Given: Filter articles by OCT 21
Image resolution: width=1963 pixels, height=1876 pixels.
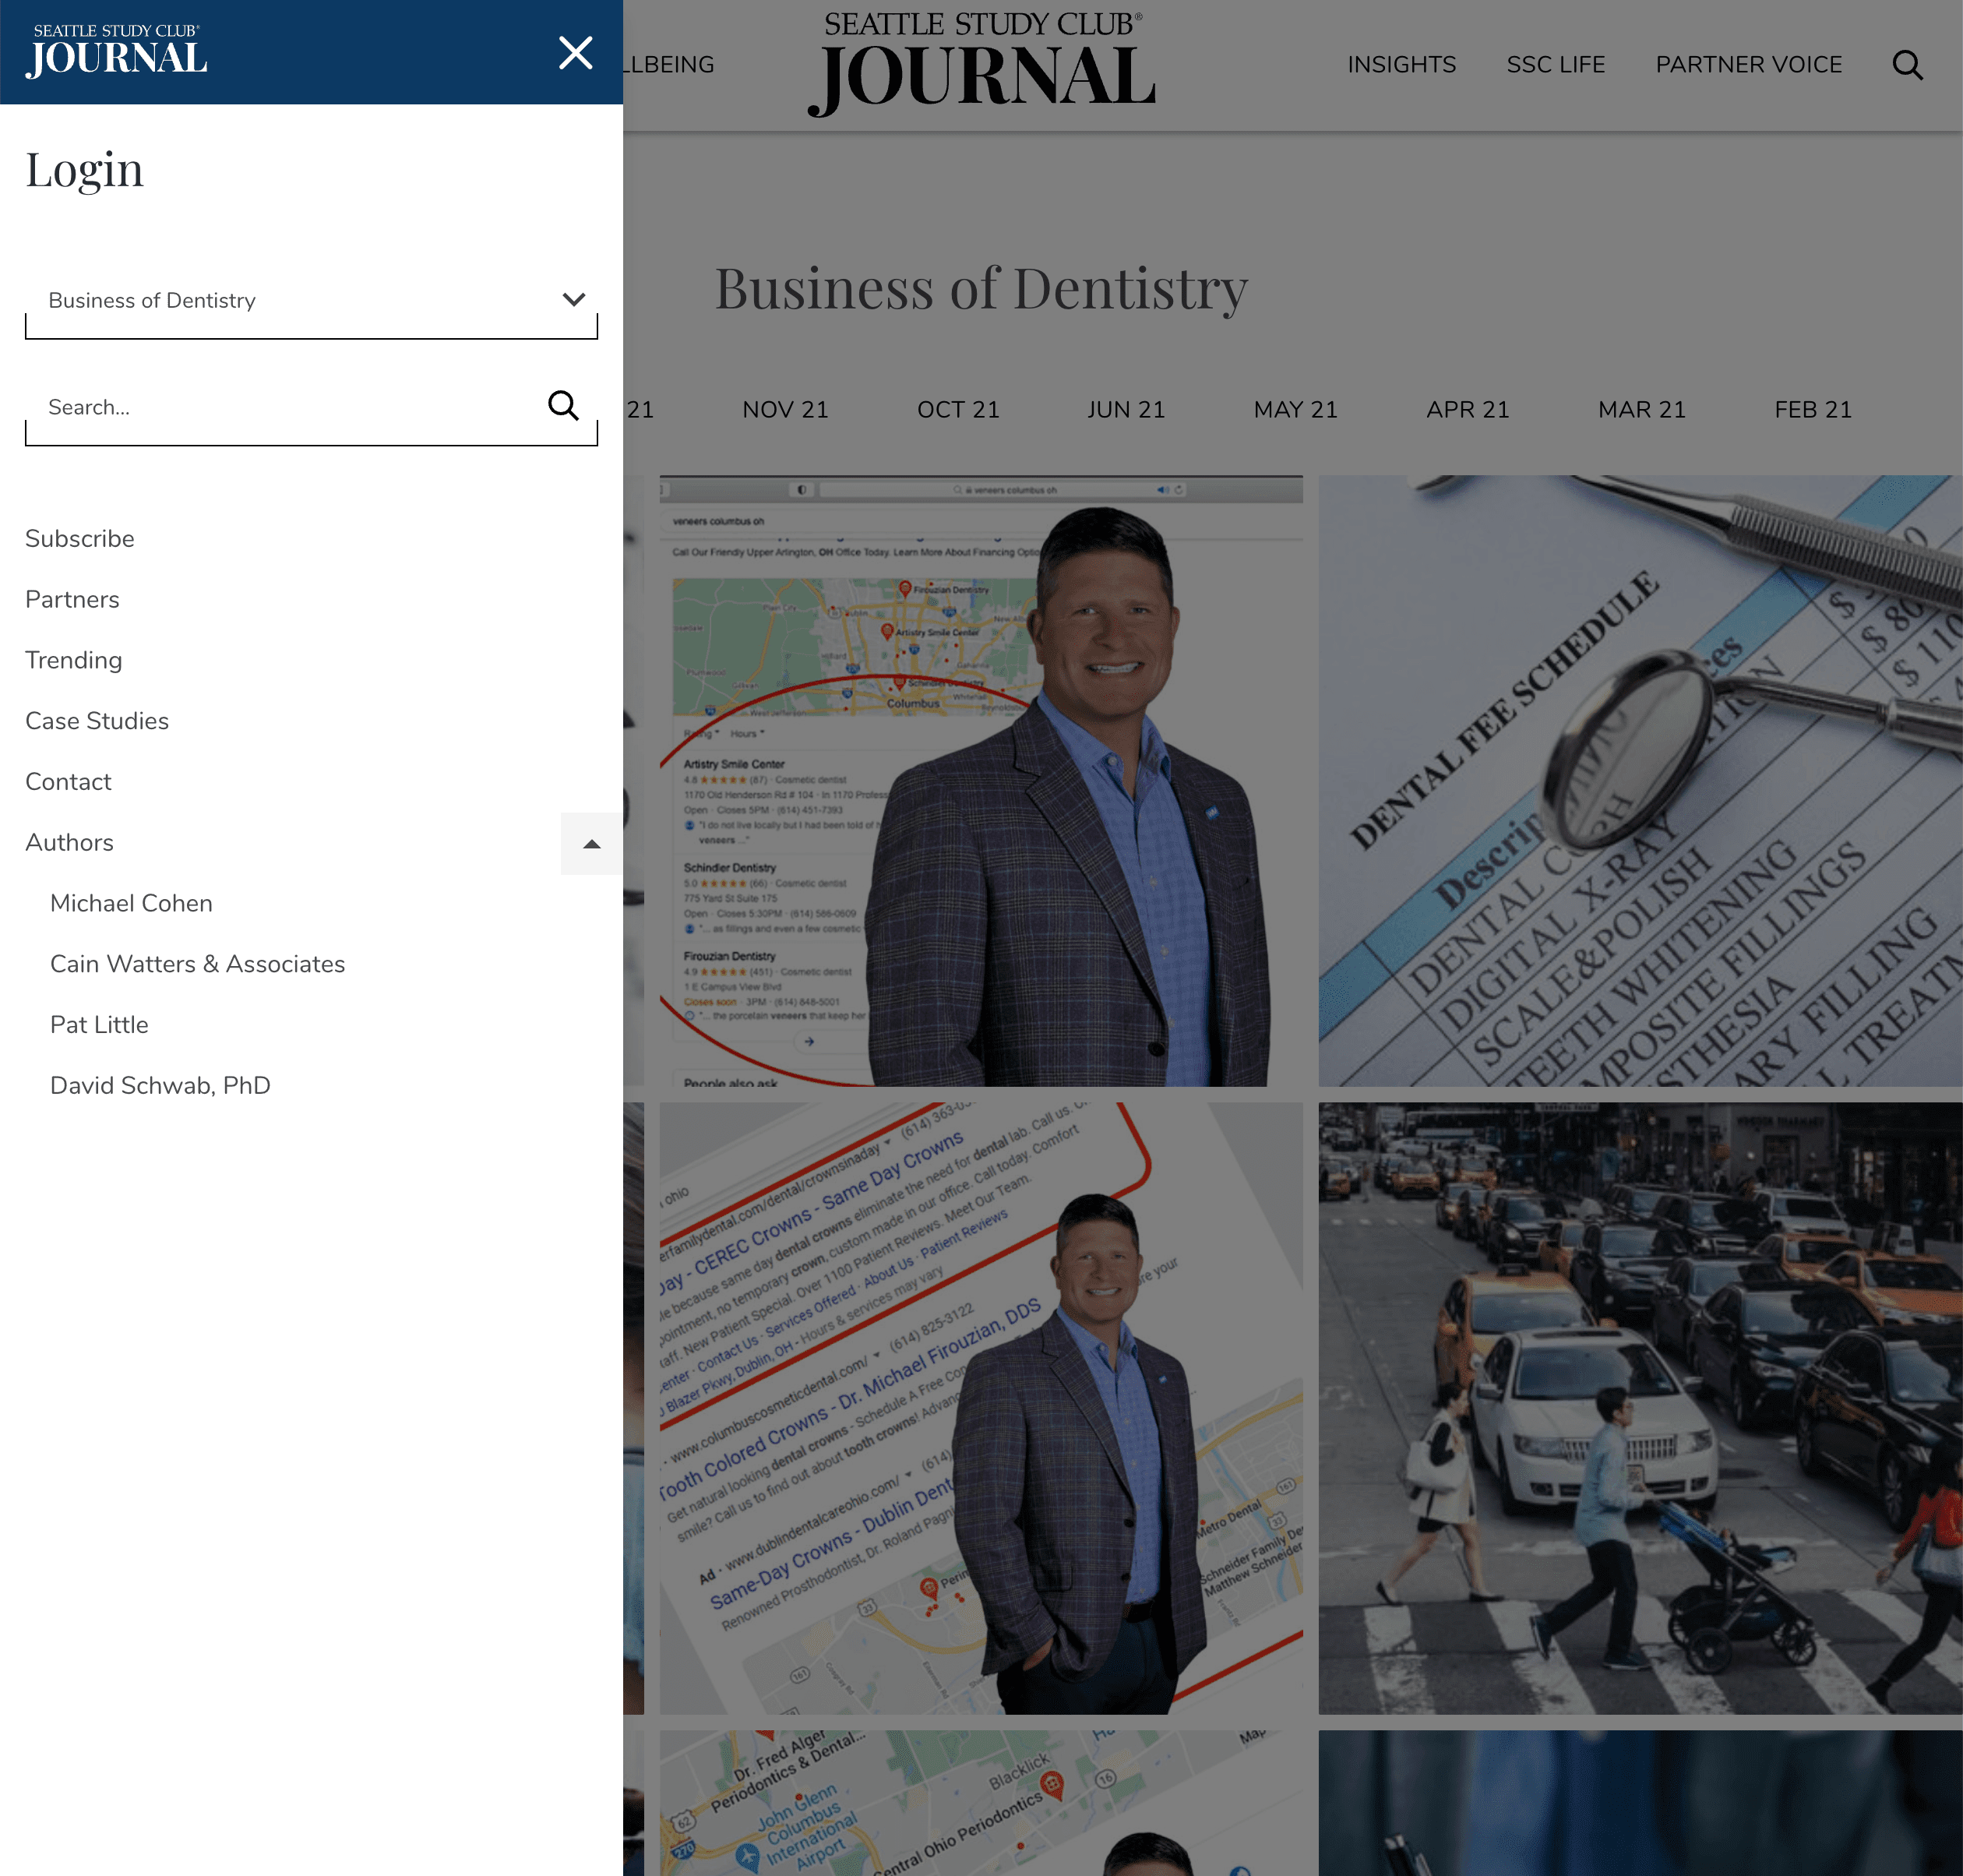Looking at the screenshot, I should point(958,410).
